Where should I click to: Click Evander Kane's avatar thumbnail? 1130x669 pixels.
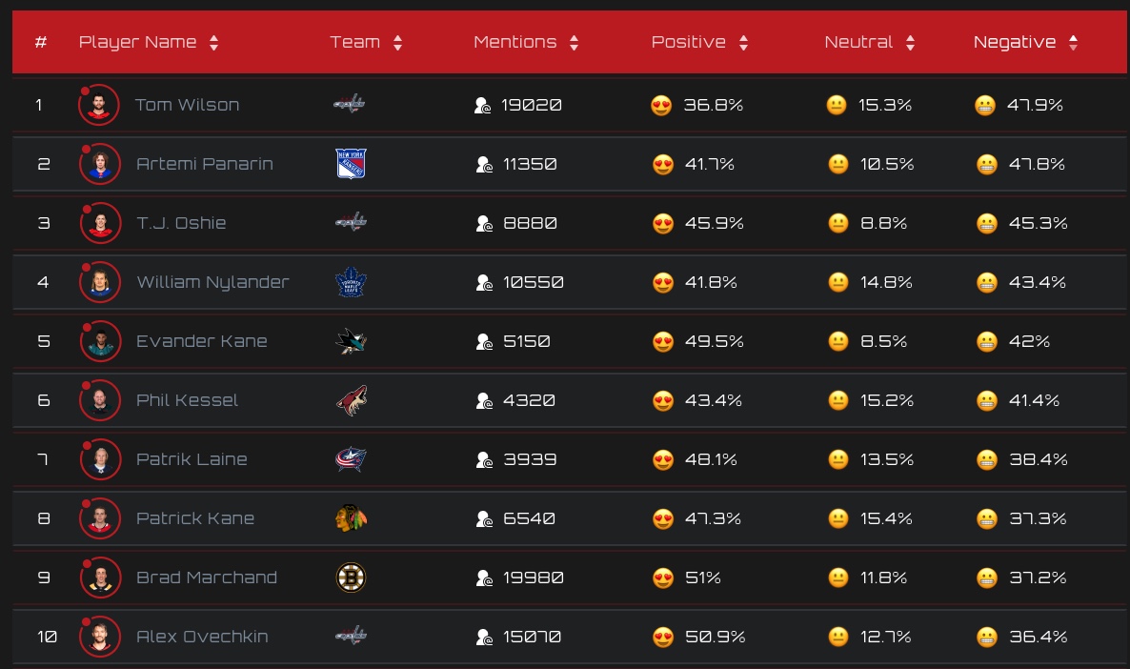(100, 341)
